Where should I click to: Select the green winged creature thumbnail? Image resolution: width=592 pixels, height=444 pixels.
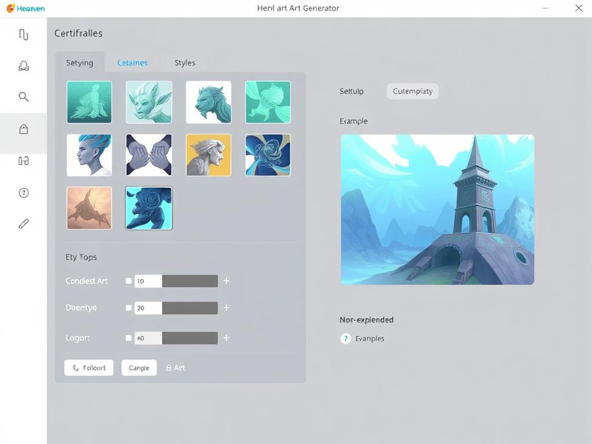click(x=268, y=102)
